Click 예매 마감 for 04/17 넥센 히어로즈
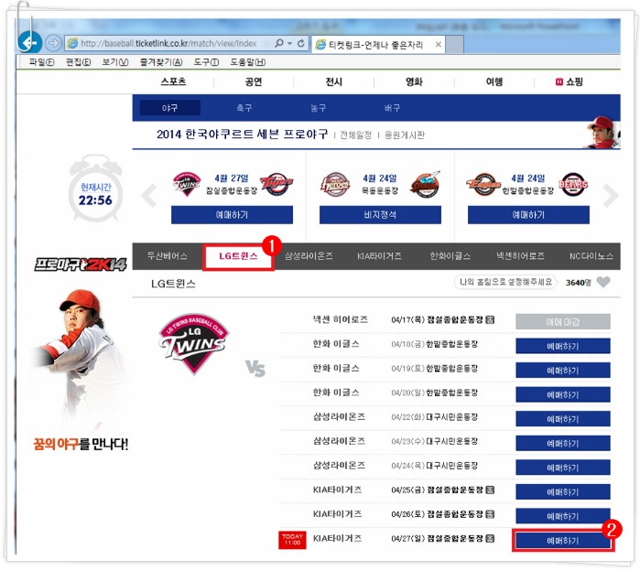The image size is (640, 571). click(563, 322)
